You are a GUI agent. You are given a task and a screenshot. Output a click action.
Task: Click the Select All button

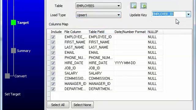pos(58,105)
